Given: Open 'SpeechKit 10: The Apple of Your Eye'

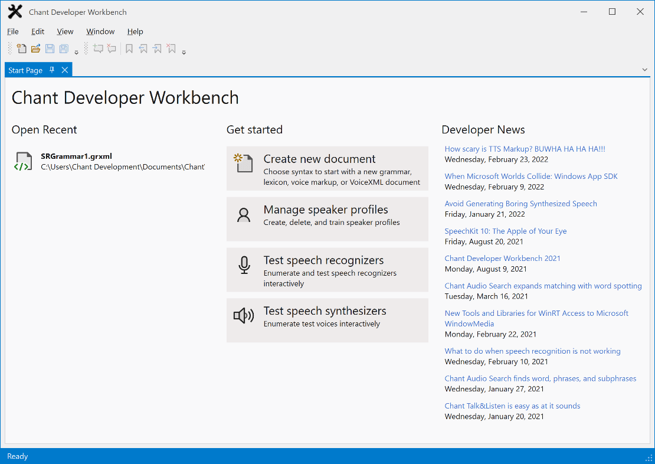Looking at the screenshot, I should click(506, 231).
